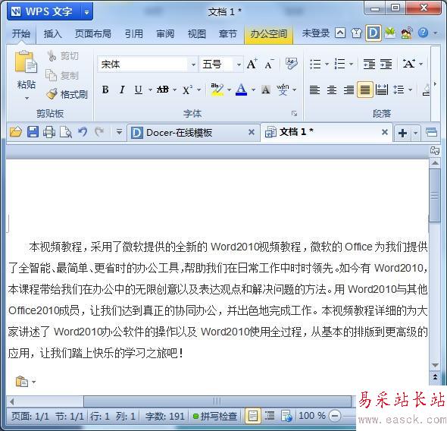Click the distributed alignment icon
This screenshot has height=431, width=447.
[382, 90]
